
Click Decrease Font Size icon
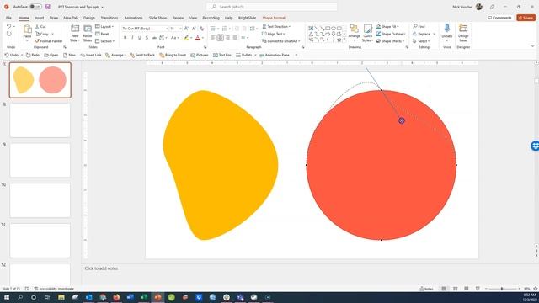click(194, 29)
